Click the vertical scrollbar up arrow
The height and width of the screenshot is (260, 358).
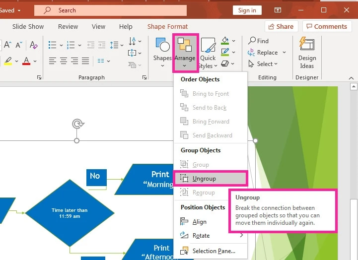click(354, 86)
